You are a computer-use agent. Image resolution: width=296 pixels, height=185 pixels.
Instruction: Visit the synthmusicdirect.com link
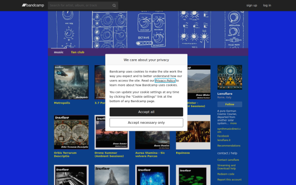click(229, 130)
